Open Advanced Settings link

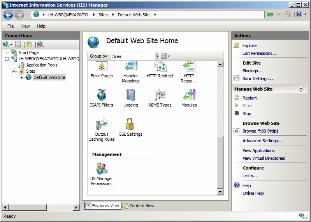click(262, 141)
